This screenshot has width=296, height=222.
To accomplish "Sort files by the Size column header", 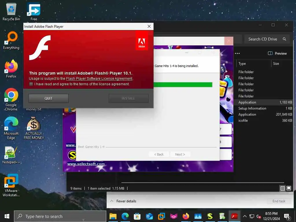I will pyautogui.click(x=282, y=64).
